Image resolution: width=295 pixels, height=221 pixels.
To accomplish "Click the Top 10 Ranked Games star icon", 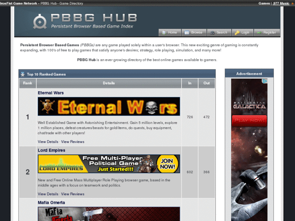I will [23, 74].
